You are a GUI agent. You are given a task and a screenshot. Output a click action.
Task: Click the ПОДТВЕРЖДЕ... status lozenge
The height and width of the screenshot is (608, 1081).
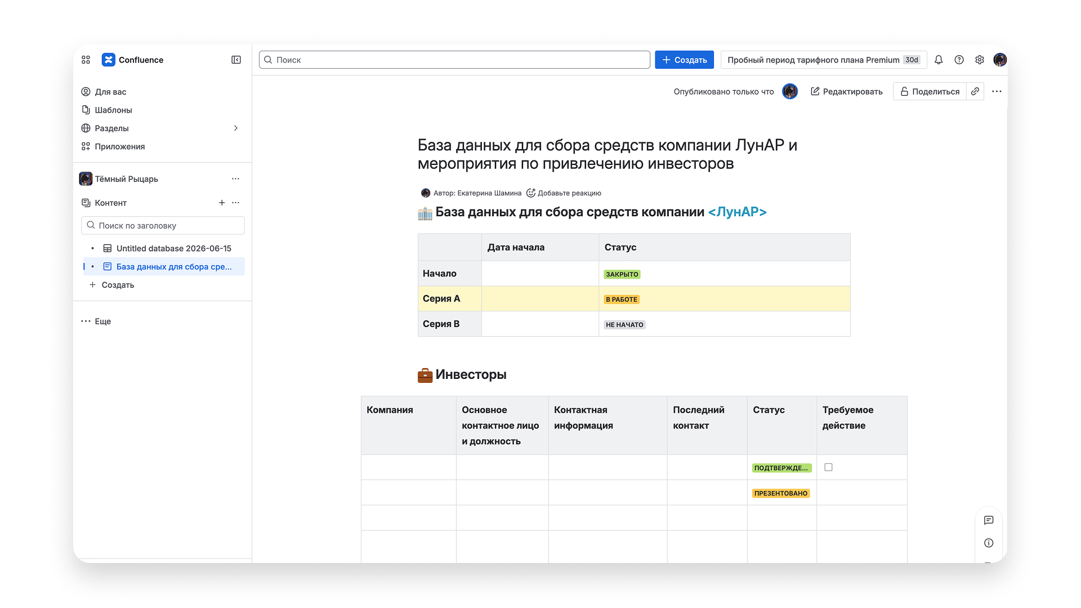781,468
